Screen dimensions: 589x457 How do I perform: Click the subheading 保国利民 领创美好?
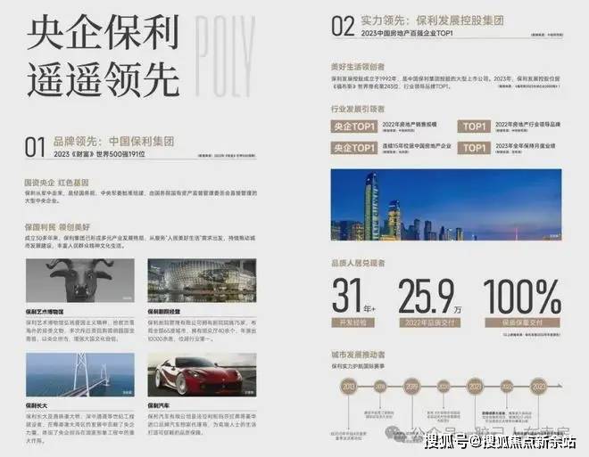(x=57, y=227)
